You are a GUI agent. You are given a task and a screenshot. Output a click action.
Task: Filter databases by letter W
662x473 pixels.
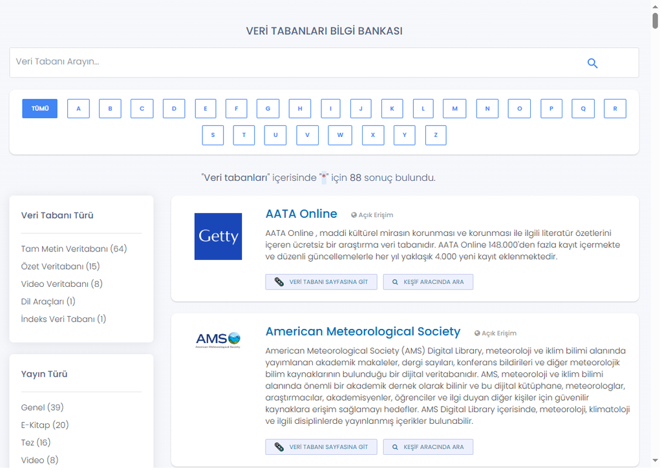point(340,135)
